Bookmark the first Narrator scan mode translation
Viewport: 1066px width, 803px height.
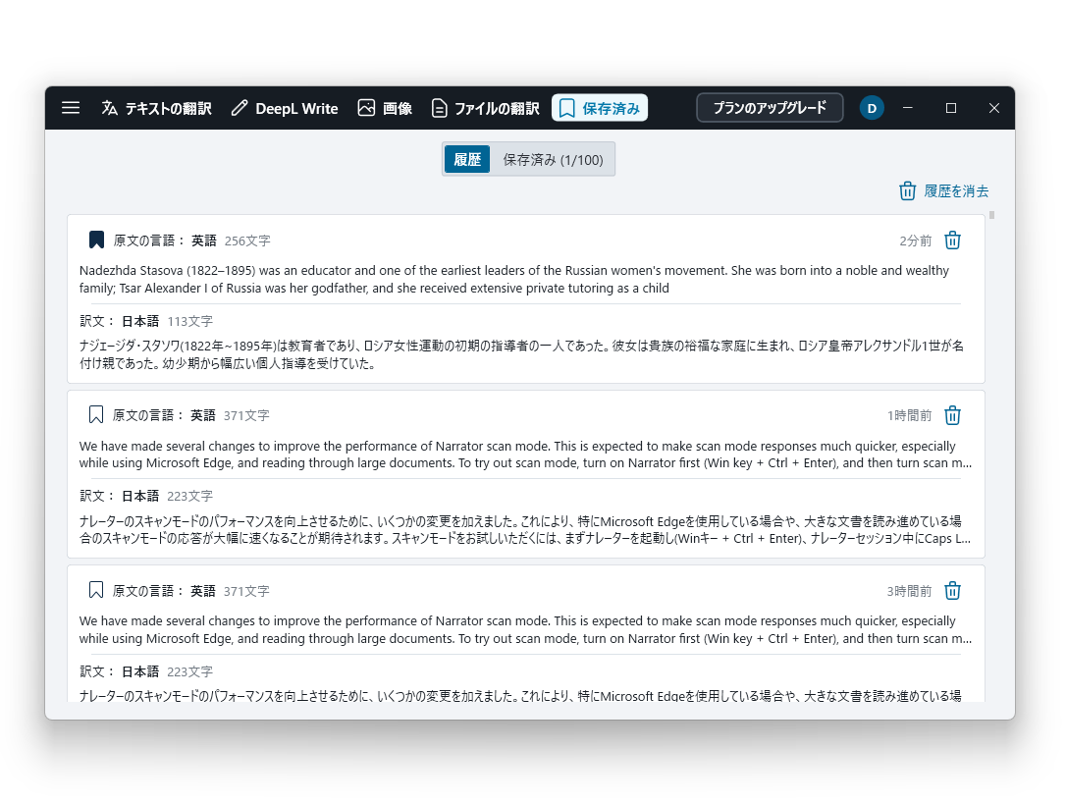coord(95,414)
